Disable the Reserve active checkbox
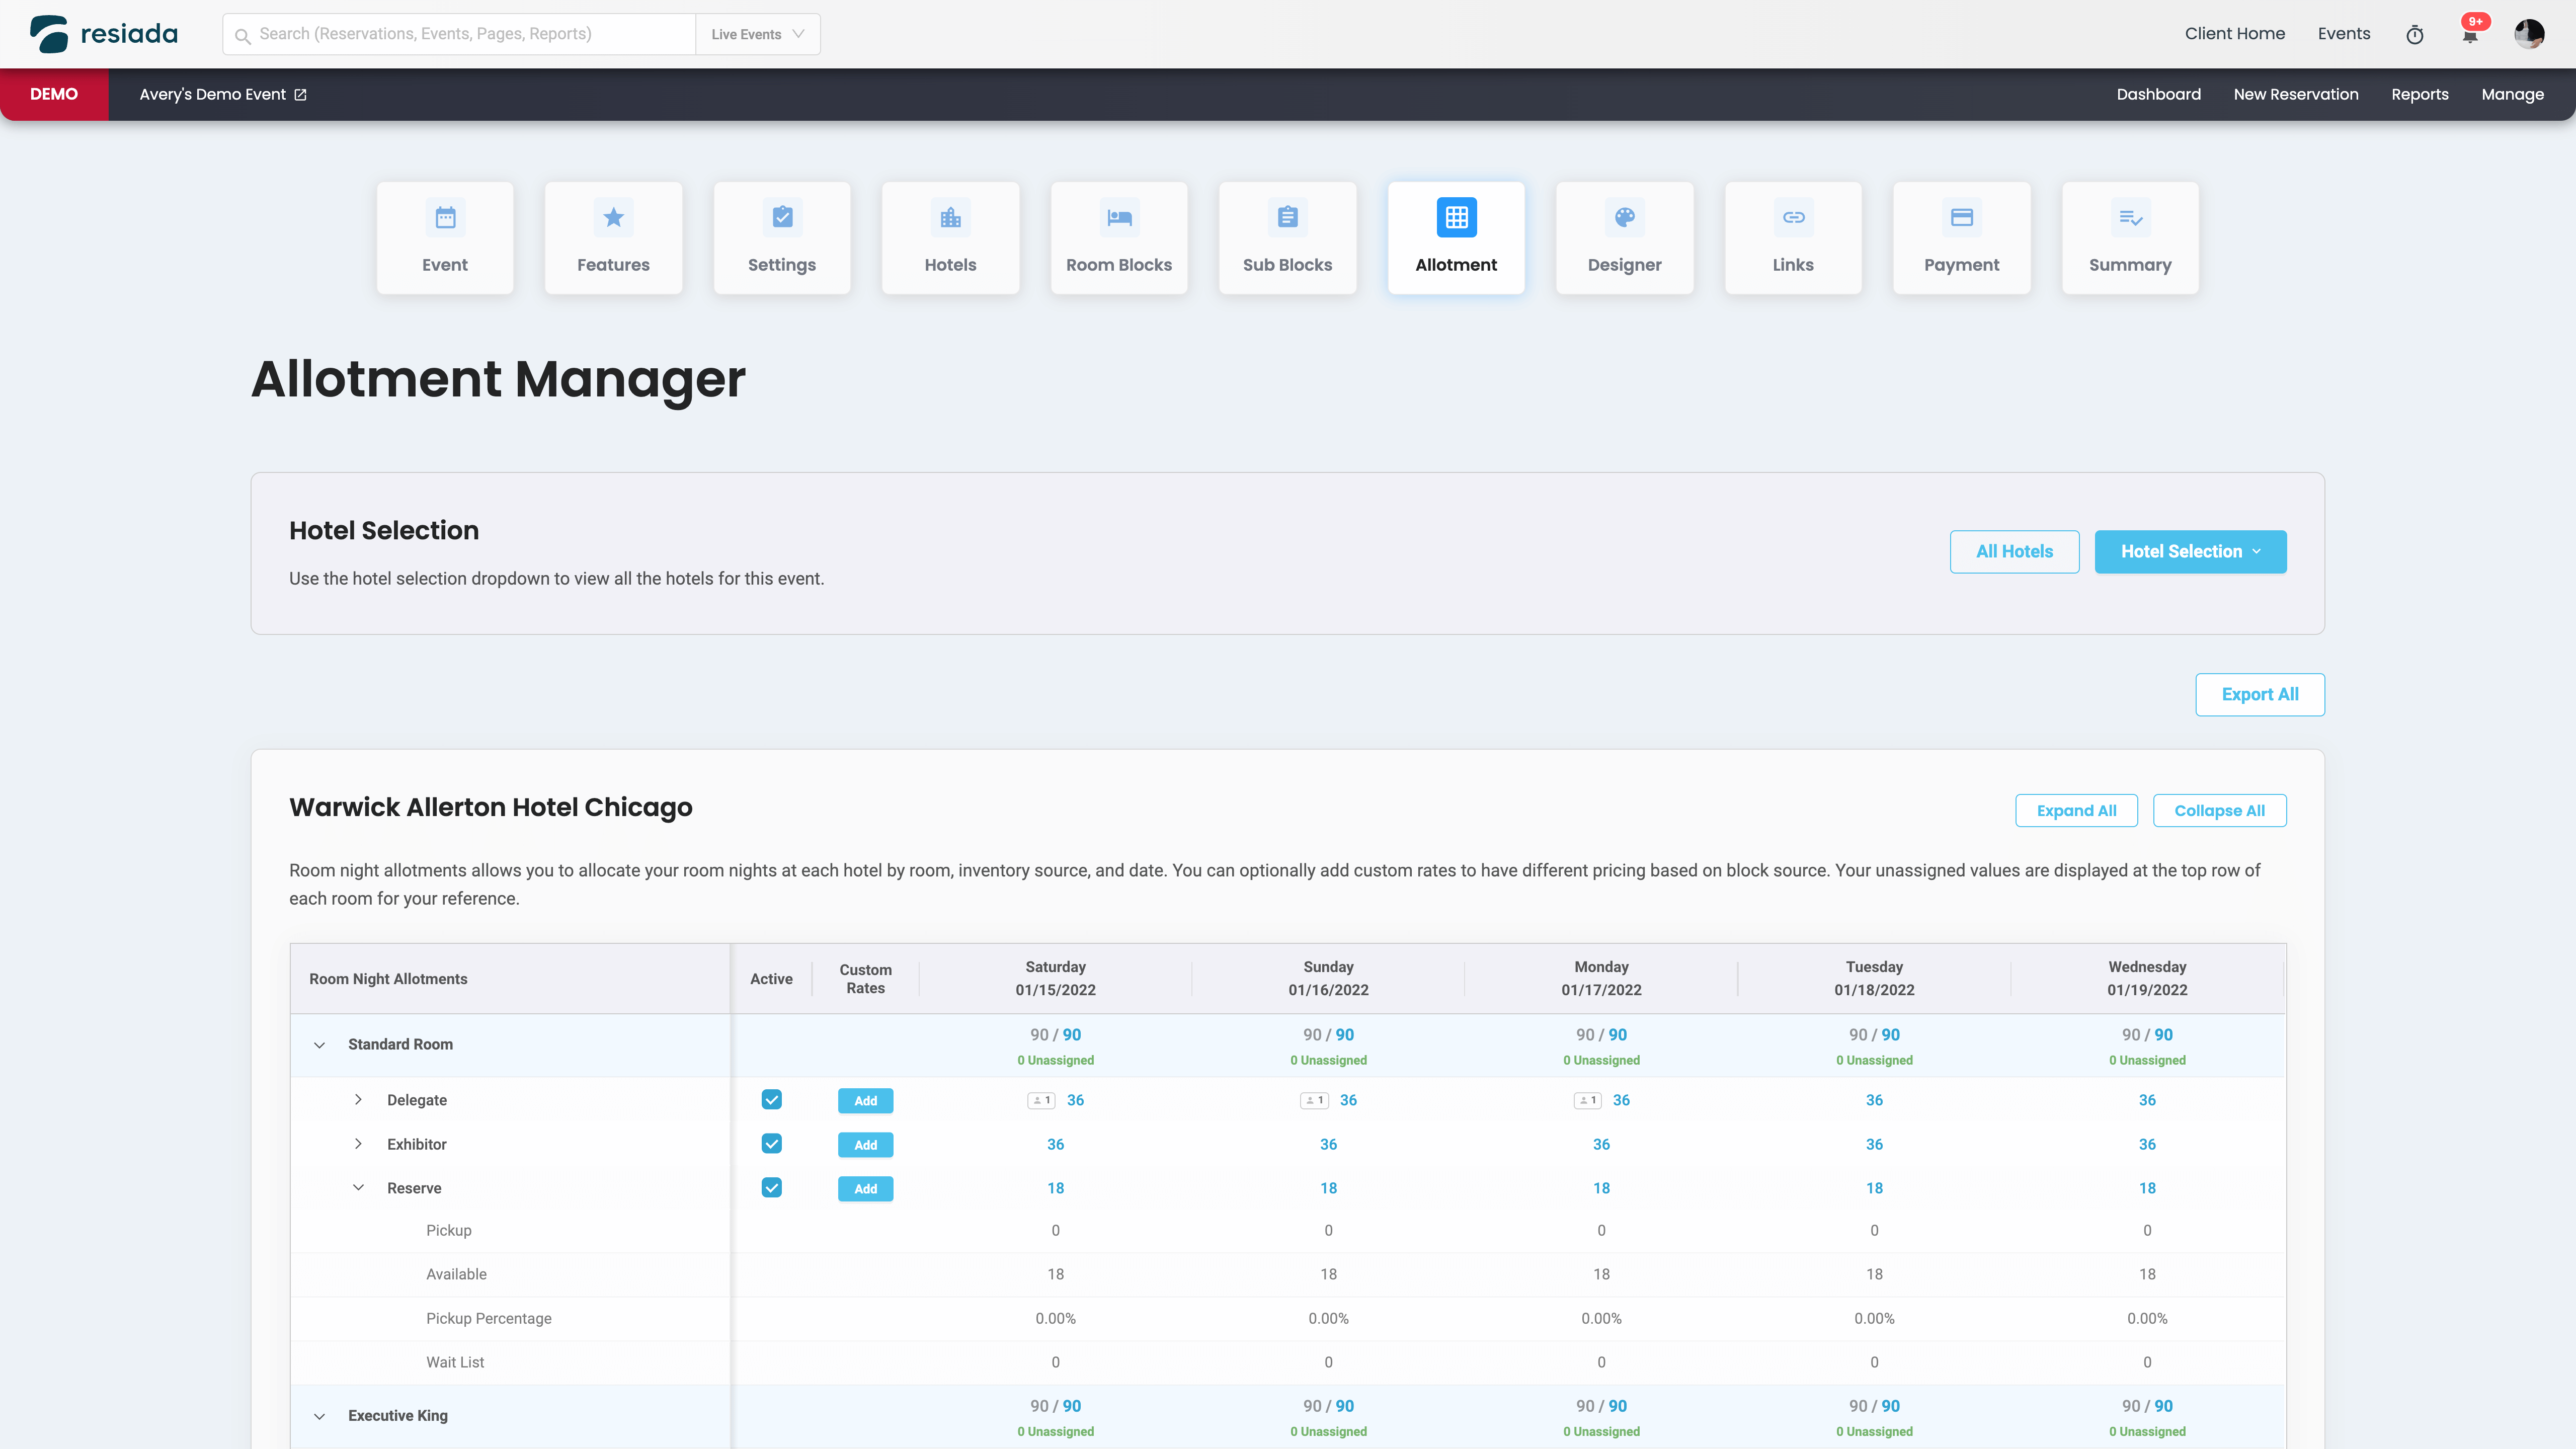Image resolution: width=2576 pixels, height=1449 pixels. [x=771, y=1187]
